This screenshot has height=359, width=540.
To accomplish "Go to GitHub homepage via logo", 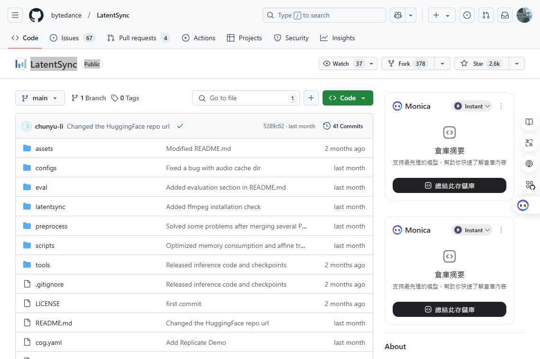I will click(36, 15).
